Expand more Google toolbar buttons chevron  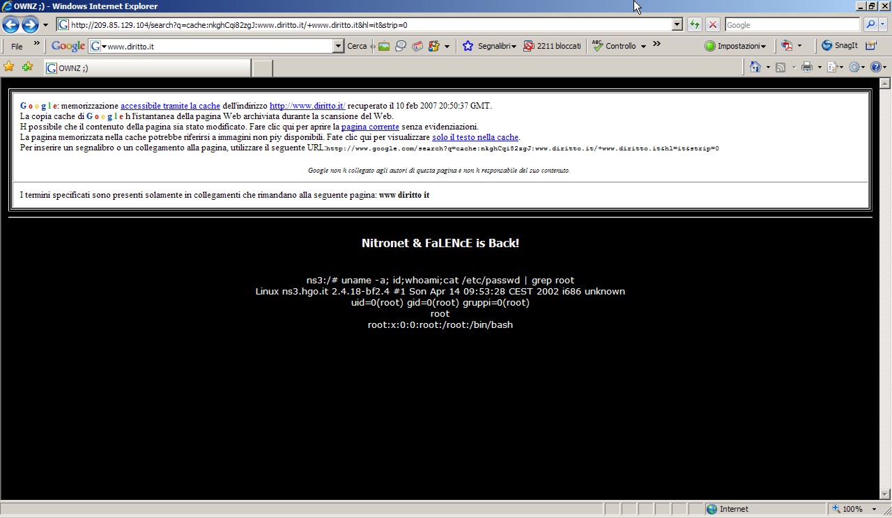(656, 44)
